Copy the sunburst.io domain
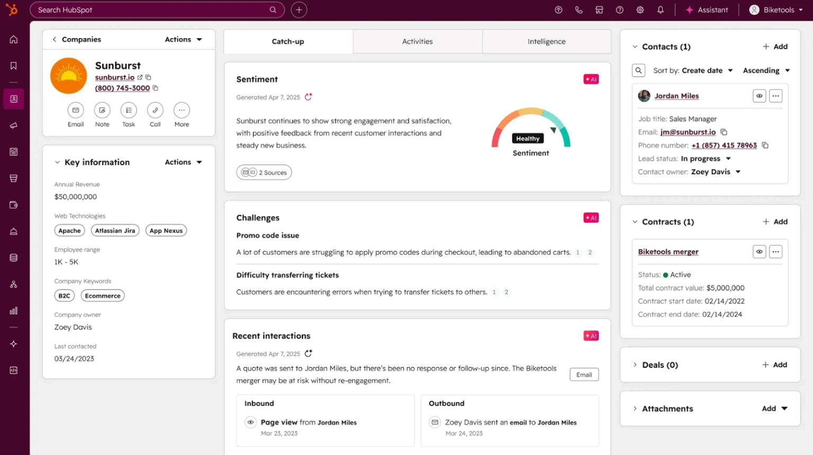The height and width of the screenshot is (455, 813). pyautogui.click(x=148, y=78)
